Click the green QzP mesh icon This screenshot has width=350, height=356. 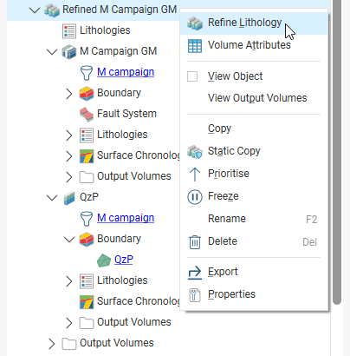pyautogui.click(x=104, y=260)
